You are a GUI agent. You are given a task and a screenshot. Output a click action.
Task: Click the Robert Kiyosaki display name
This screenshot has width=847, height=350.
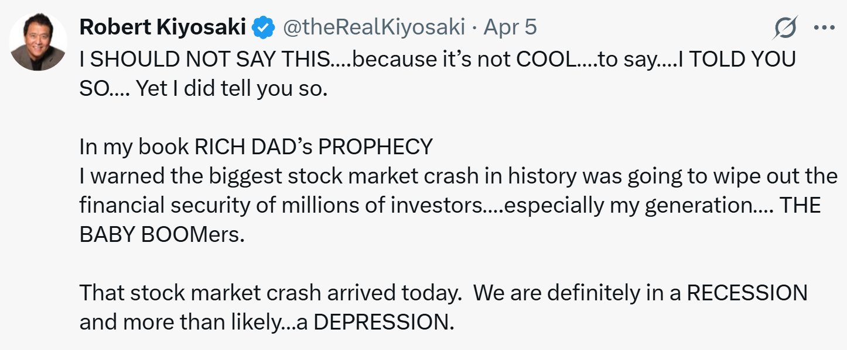click(162, 27)
